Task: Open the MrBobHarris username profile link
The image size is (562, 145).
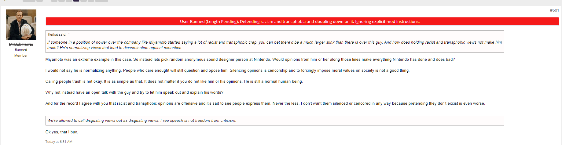Action: pyautogui.click(x=21, y=44)
